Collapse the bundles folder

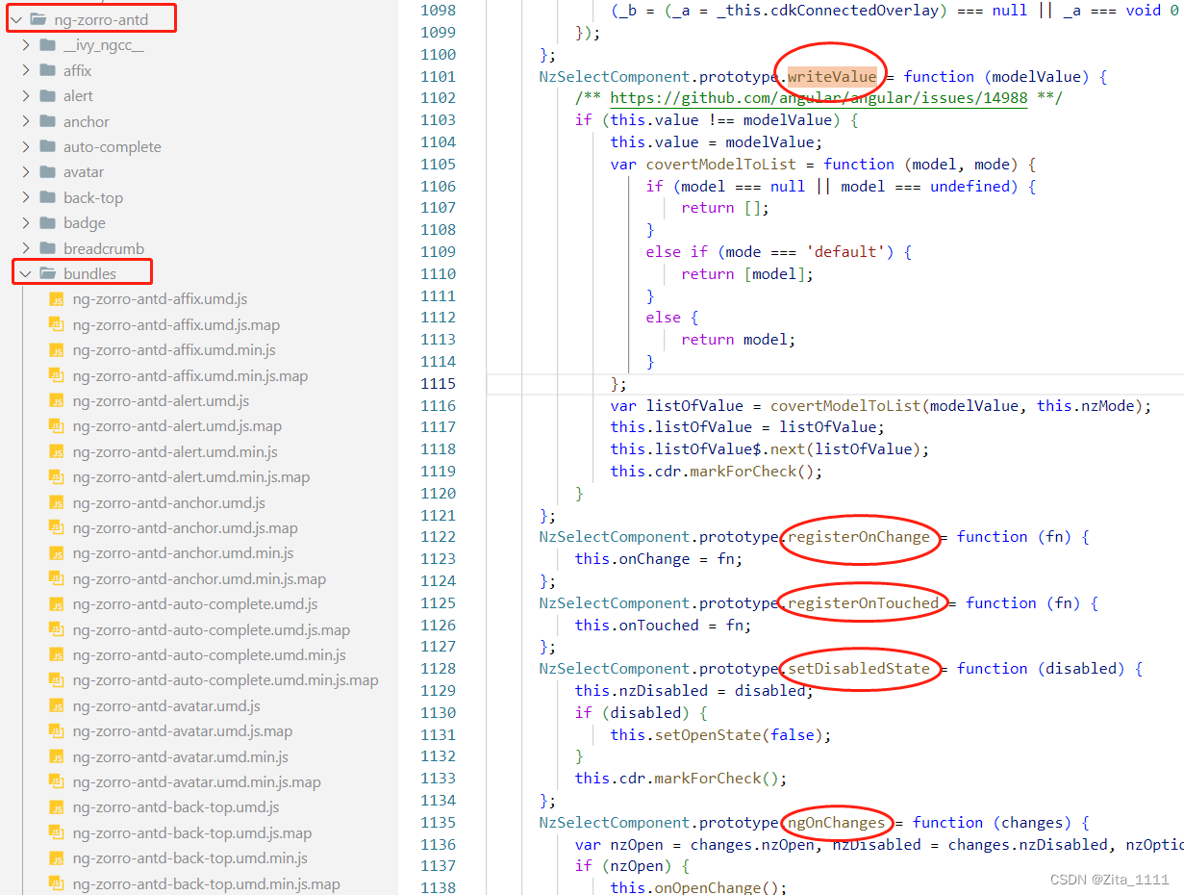click(x=24, y=271)
